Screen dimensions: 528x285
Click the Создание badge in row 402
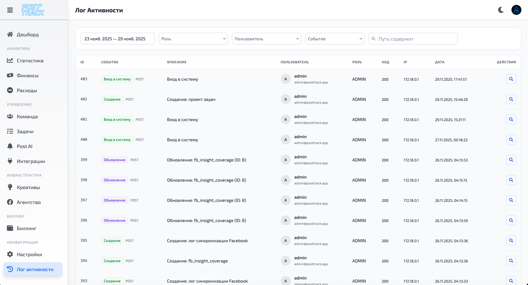[112, 99]
